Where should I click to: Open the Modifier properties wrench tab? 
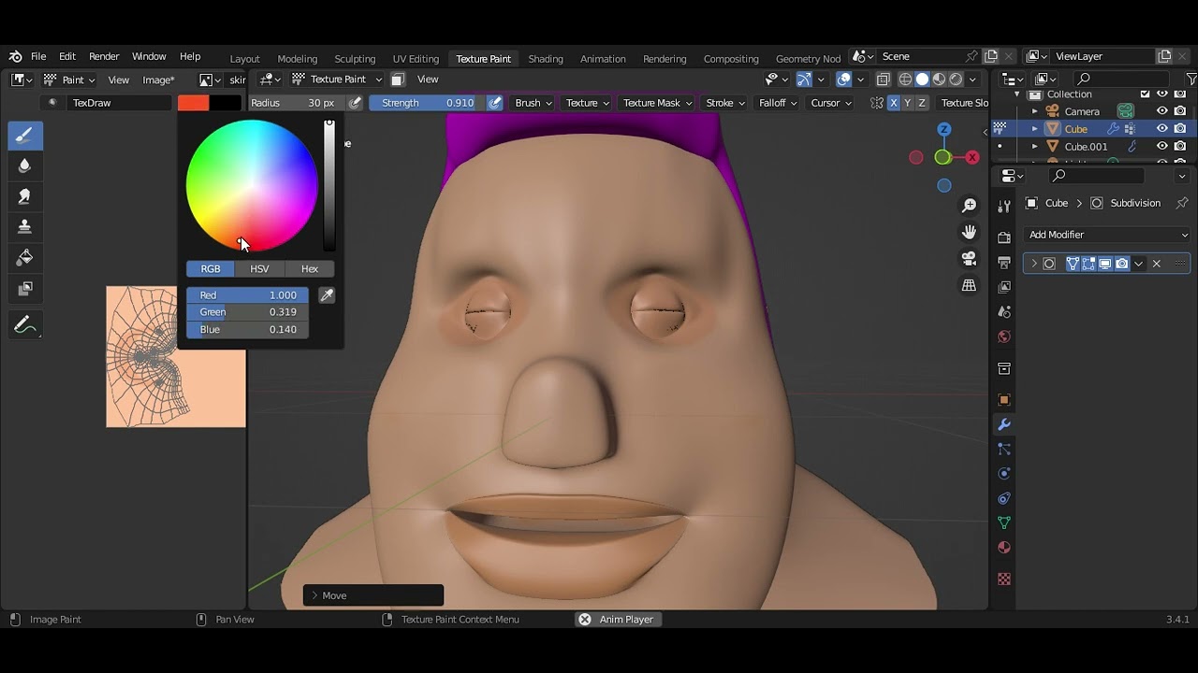coord(1004,424)
